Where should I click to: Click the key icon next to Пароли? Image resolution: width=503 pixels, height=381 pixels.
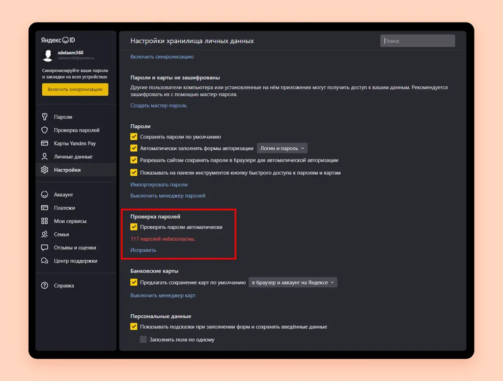pos(45,117)
